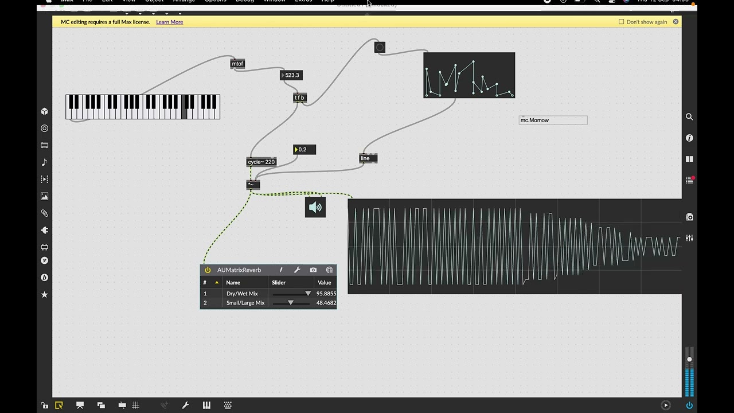Viewport: 734px width, 413px height.
Task: Click the Small/Large Mix slider handle
Action: [291, 303]
